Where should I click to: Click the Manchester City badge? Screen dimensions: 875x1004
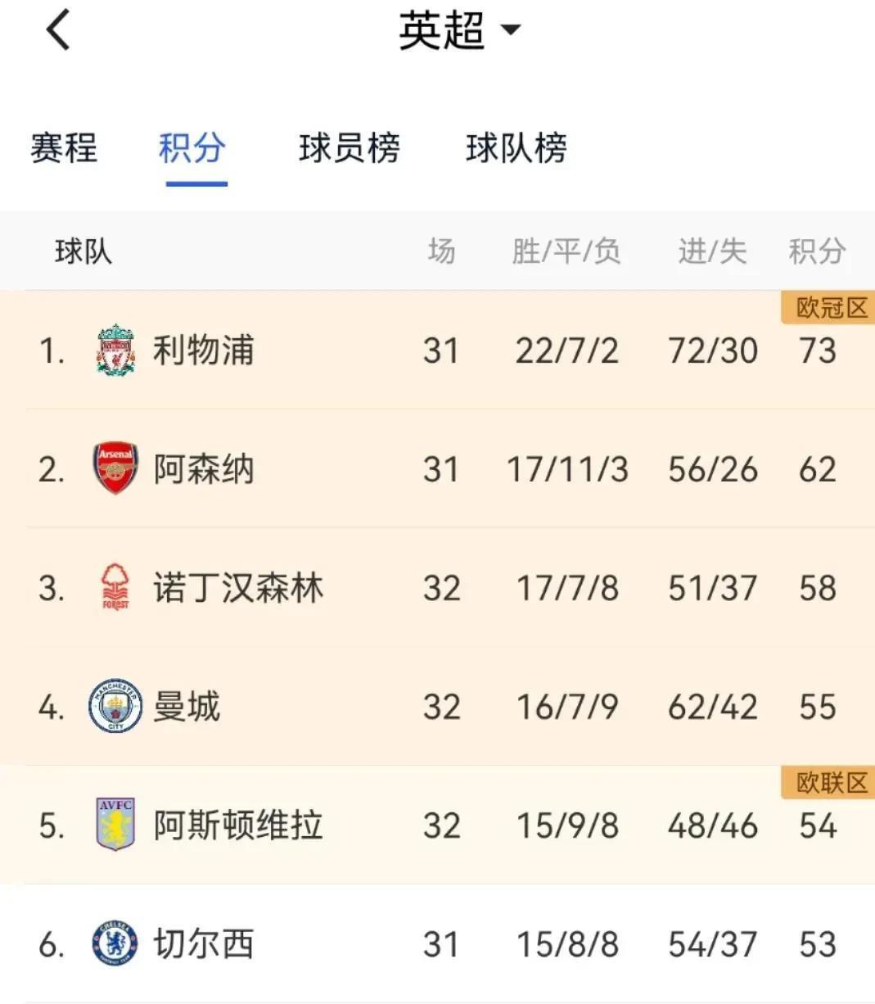(115, 706)
